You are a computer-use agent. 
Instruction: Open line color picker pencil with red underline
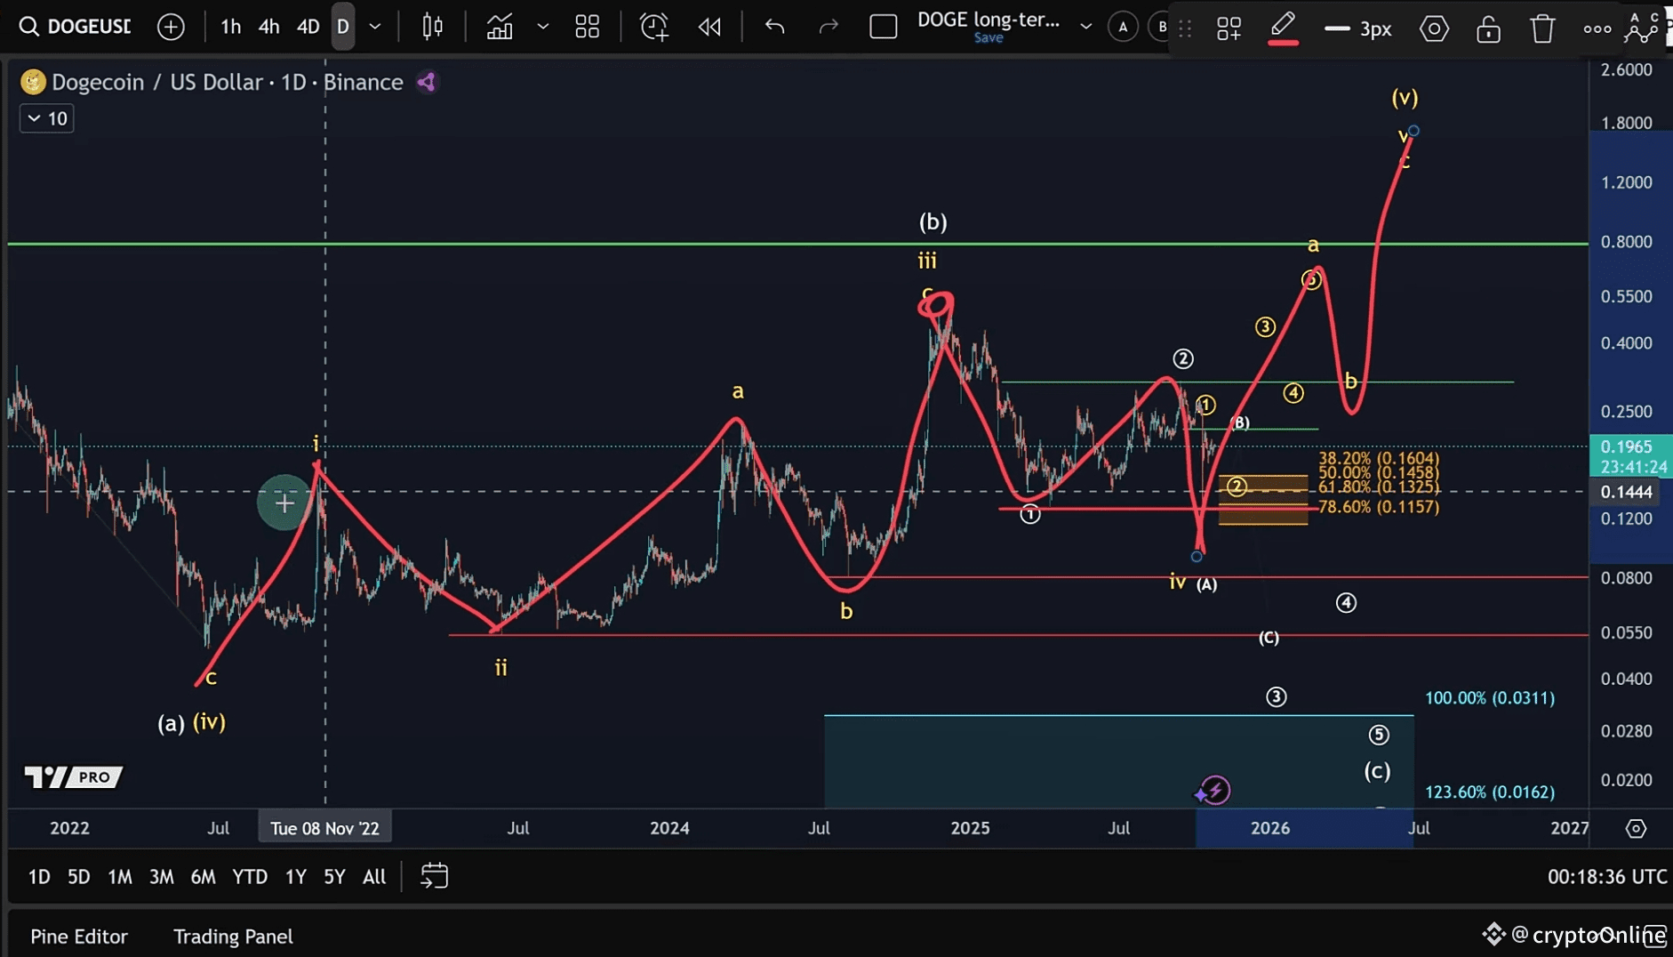[x=1283, y=28]
